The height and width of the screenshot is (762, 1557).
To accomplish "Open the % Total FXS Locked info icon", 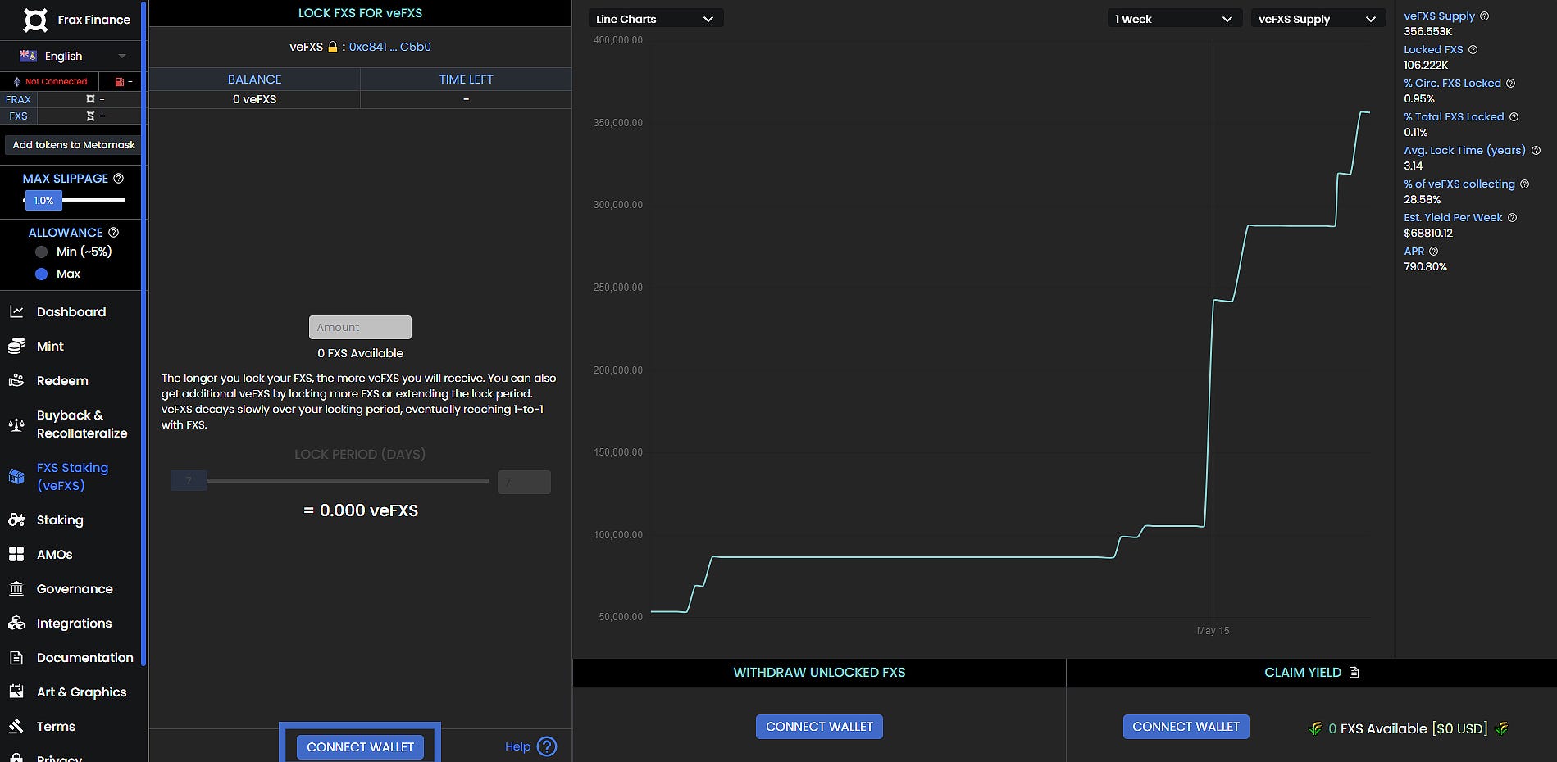I will pyautogui.click(x=1514, y=117).
